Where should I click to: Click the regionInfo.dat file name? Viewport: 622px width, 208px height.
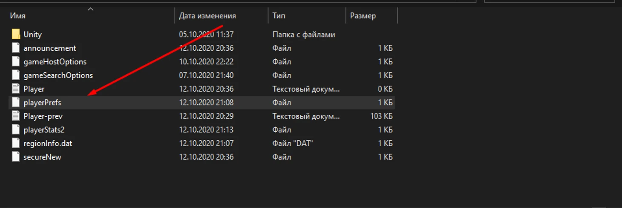[x=48, y=143]
